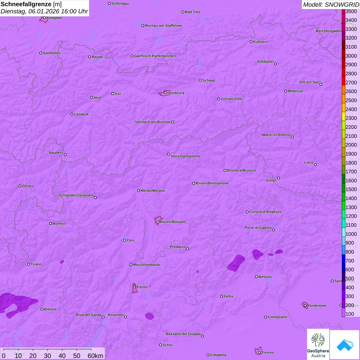Click the Matrei in Osttirol label

276,135
